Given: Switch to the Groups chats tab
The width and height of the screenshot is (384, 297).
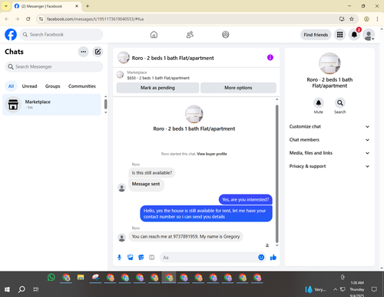Looking at the screenshot, I should pyautogui.click(x=52, y=86).
